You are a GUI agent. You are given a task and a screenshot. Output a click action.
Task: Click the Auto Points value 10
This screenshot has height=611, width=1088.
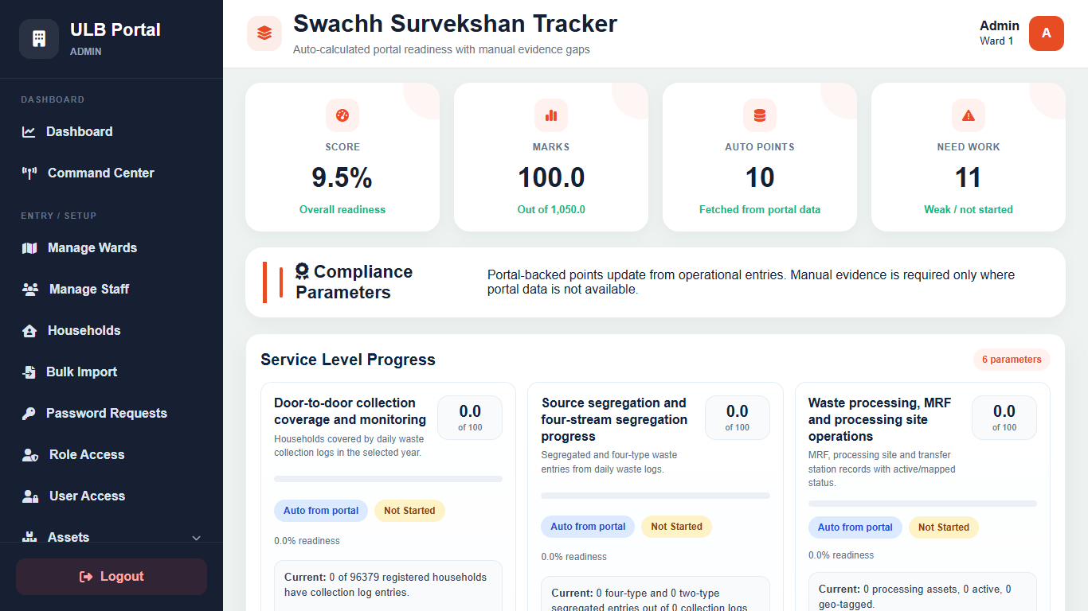760,178
